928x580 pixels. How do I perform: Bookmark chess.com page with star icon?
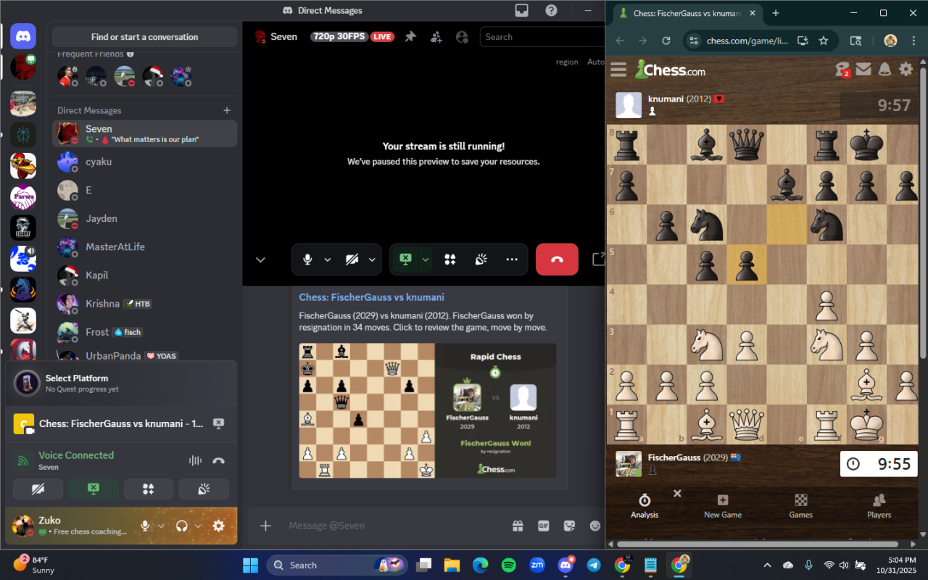tap(824, 41)
